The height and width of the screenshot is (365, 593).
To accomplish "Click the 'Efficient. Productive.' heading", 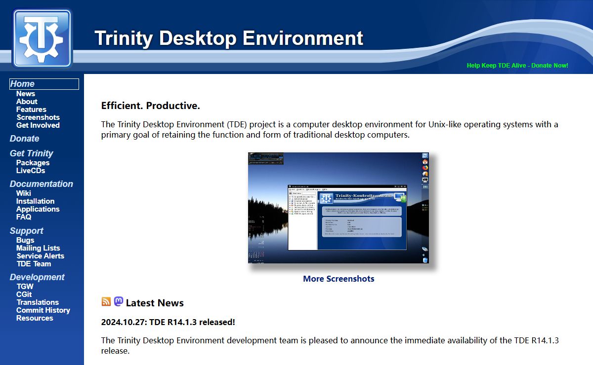I will [151, 106].
